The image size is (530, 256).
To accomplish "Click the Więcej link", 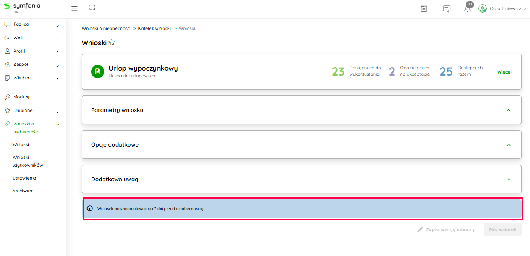I will coord(504,72).
